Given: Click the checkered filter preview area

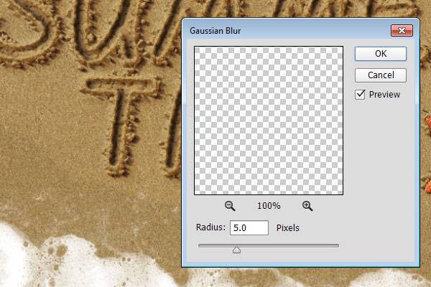Looking at the screenshot, I should click(x=269, y=121).
